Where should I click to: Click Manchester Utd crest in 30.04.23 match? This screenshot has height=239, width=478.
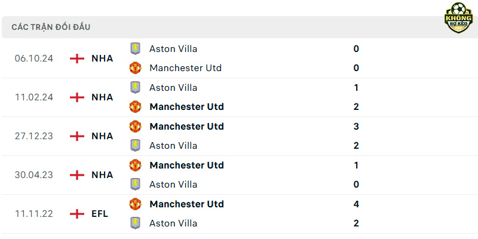click(135, 165)
